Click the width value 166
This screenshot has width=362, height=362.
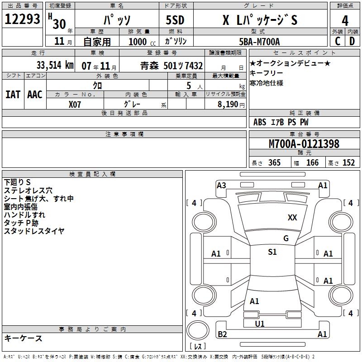click(x=312, y=162)
